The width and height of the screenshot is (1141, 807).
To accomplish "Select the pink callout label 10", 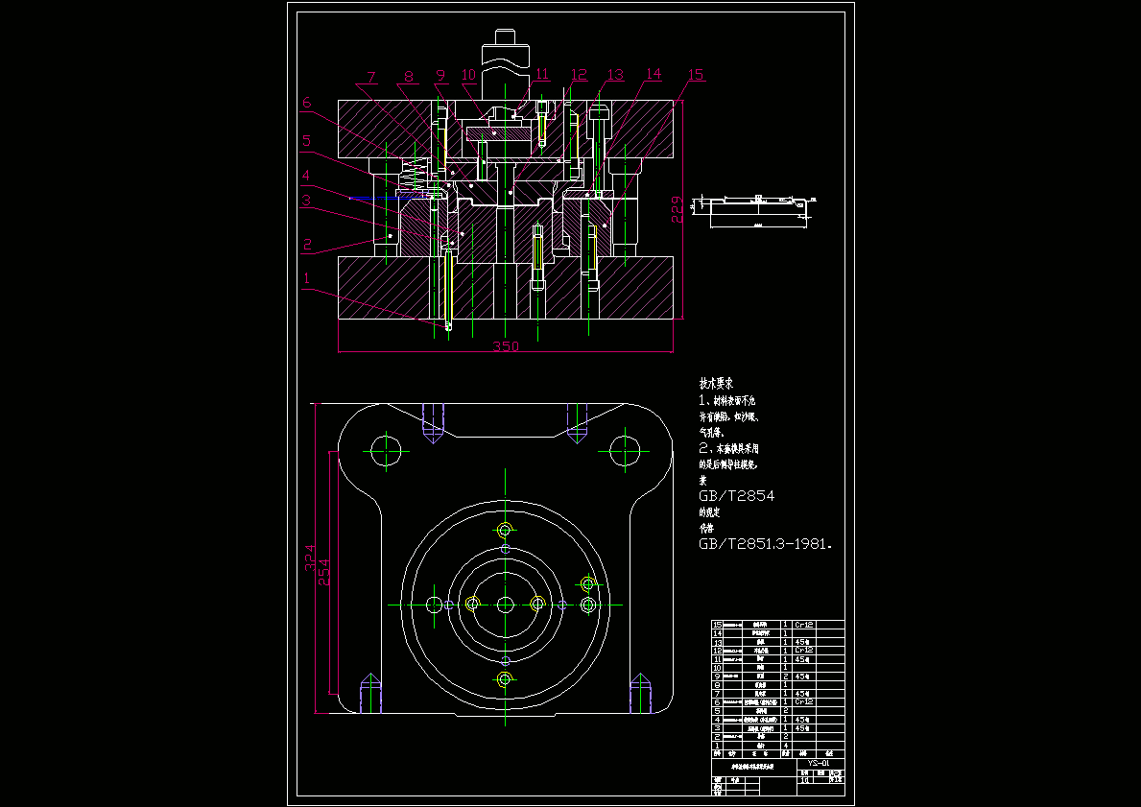I will [468, 75].
